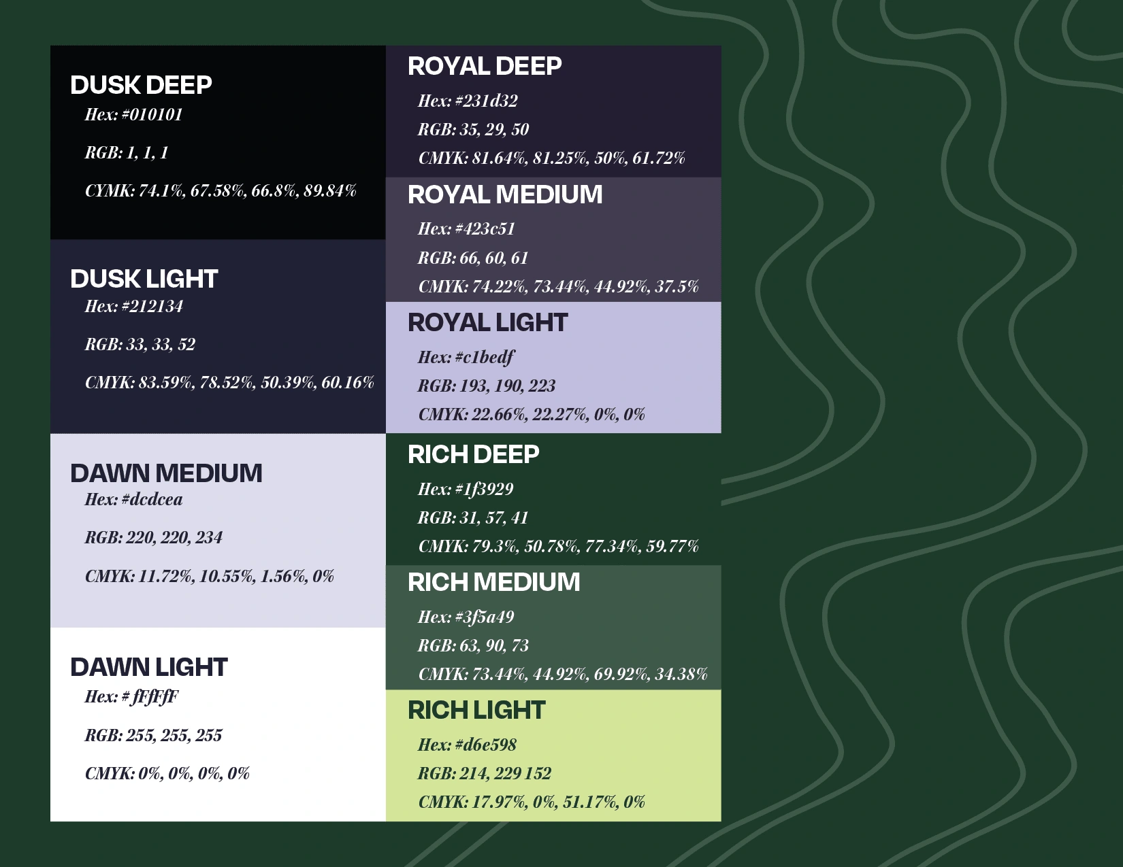Click the RGB 220, 220, 234 text

pos(154,538)
